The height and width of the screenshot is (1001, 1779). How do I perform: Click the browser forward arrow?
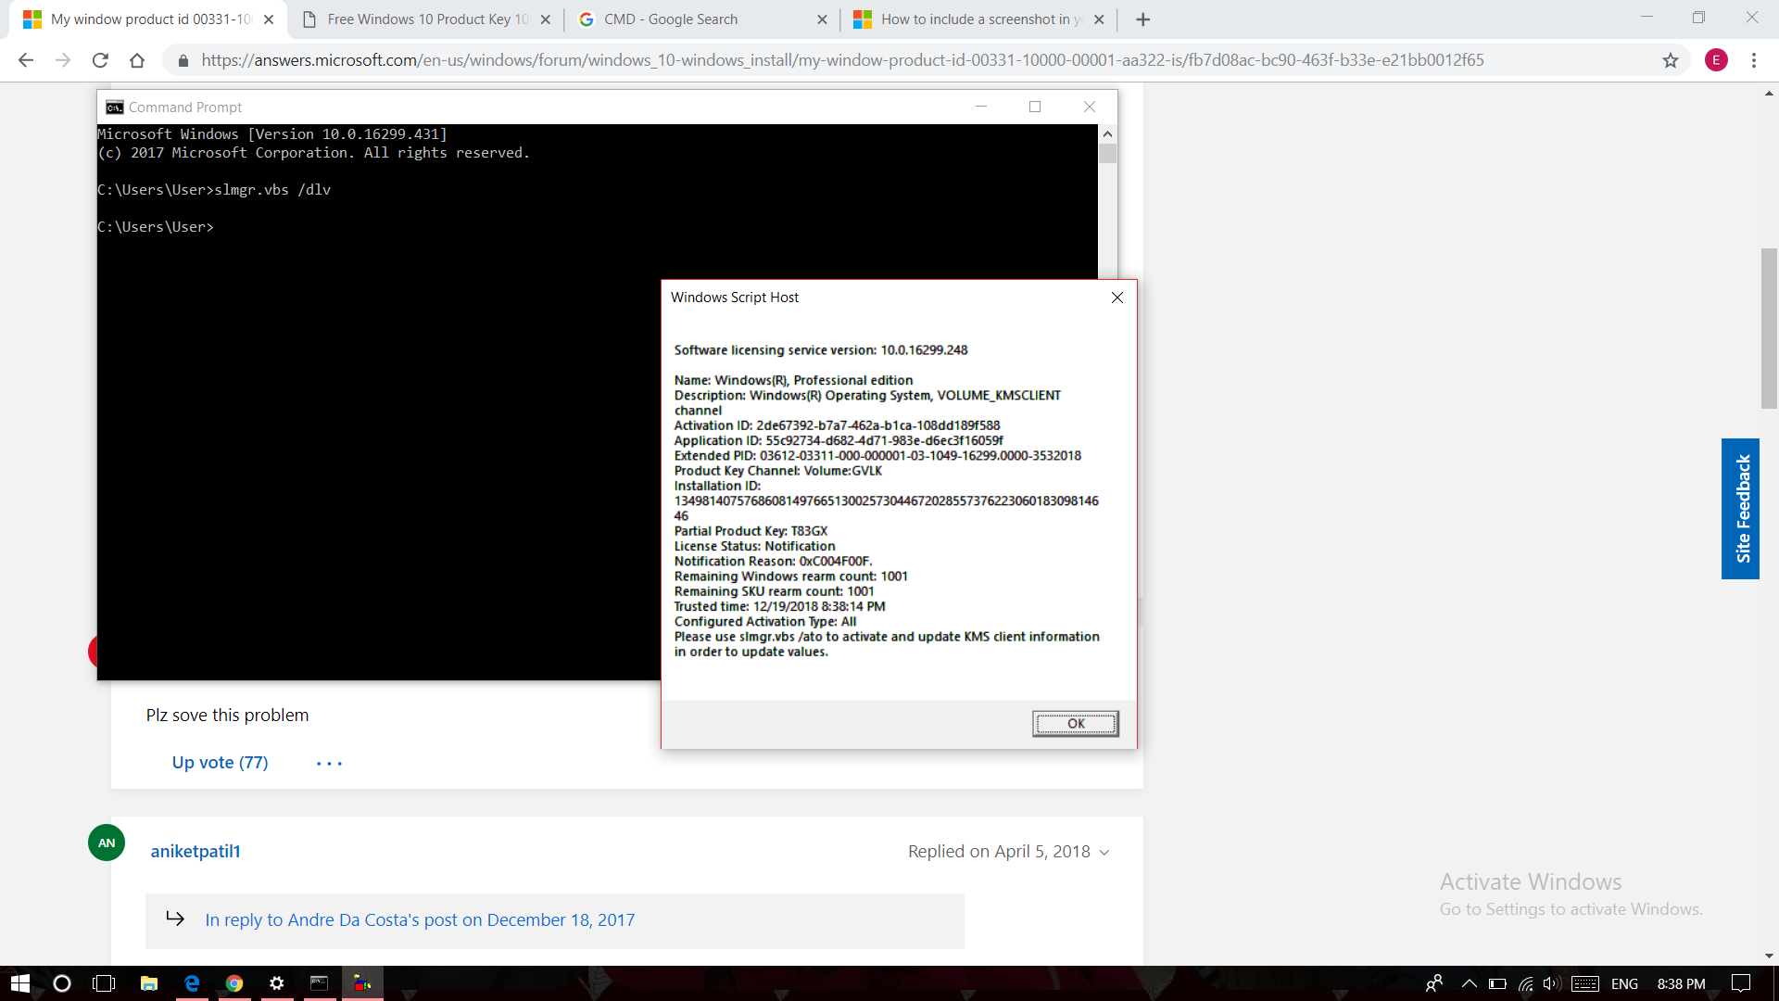pyautogui.click(x=63, y=60)
